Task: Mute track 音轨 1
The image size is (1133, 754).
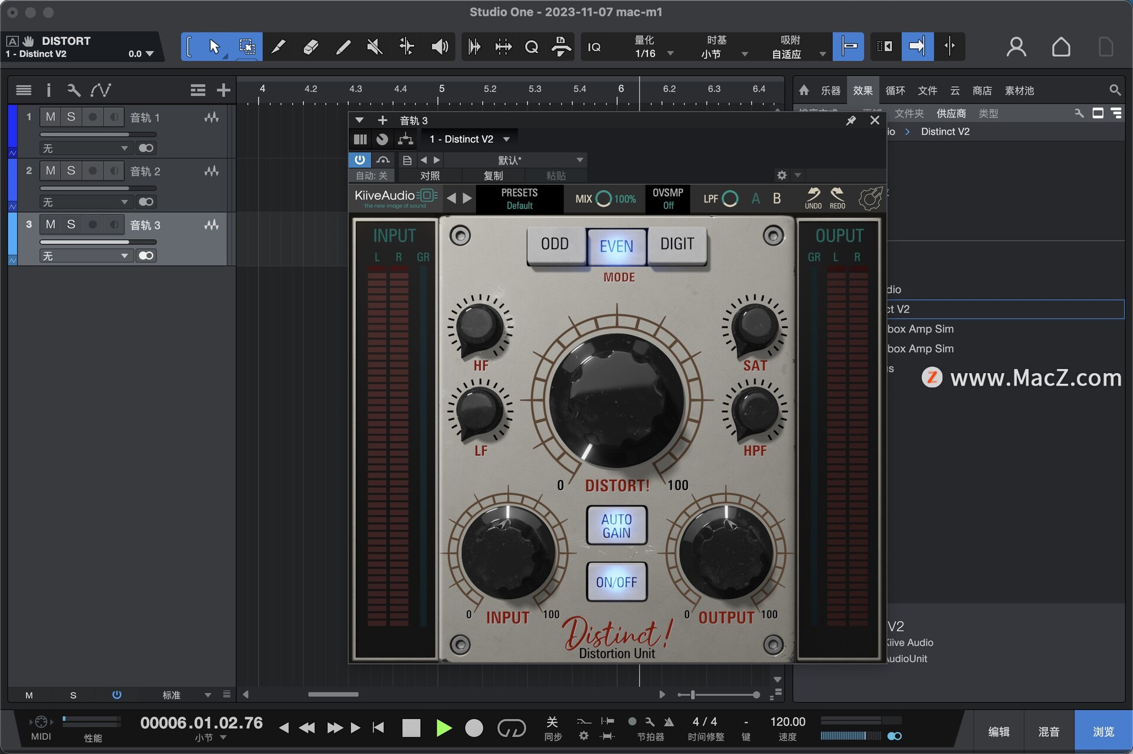Action: click(x=51, y=117)
